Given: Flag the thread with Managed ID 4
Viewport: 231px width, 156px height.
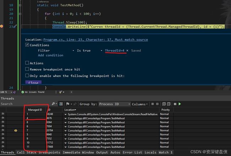Looking at the screenshot, I should coord(3,118).
